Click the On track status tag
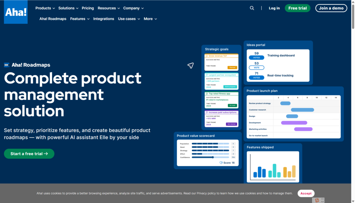Screen dimensions: 355x203 (232, 105)
